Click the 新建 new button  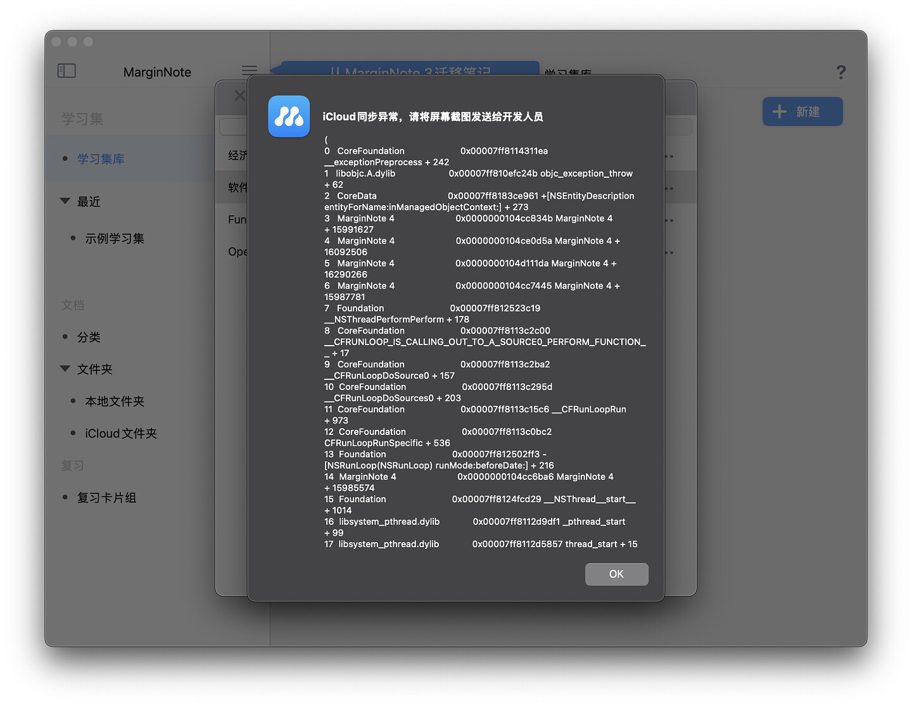tap(802, 111)
